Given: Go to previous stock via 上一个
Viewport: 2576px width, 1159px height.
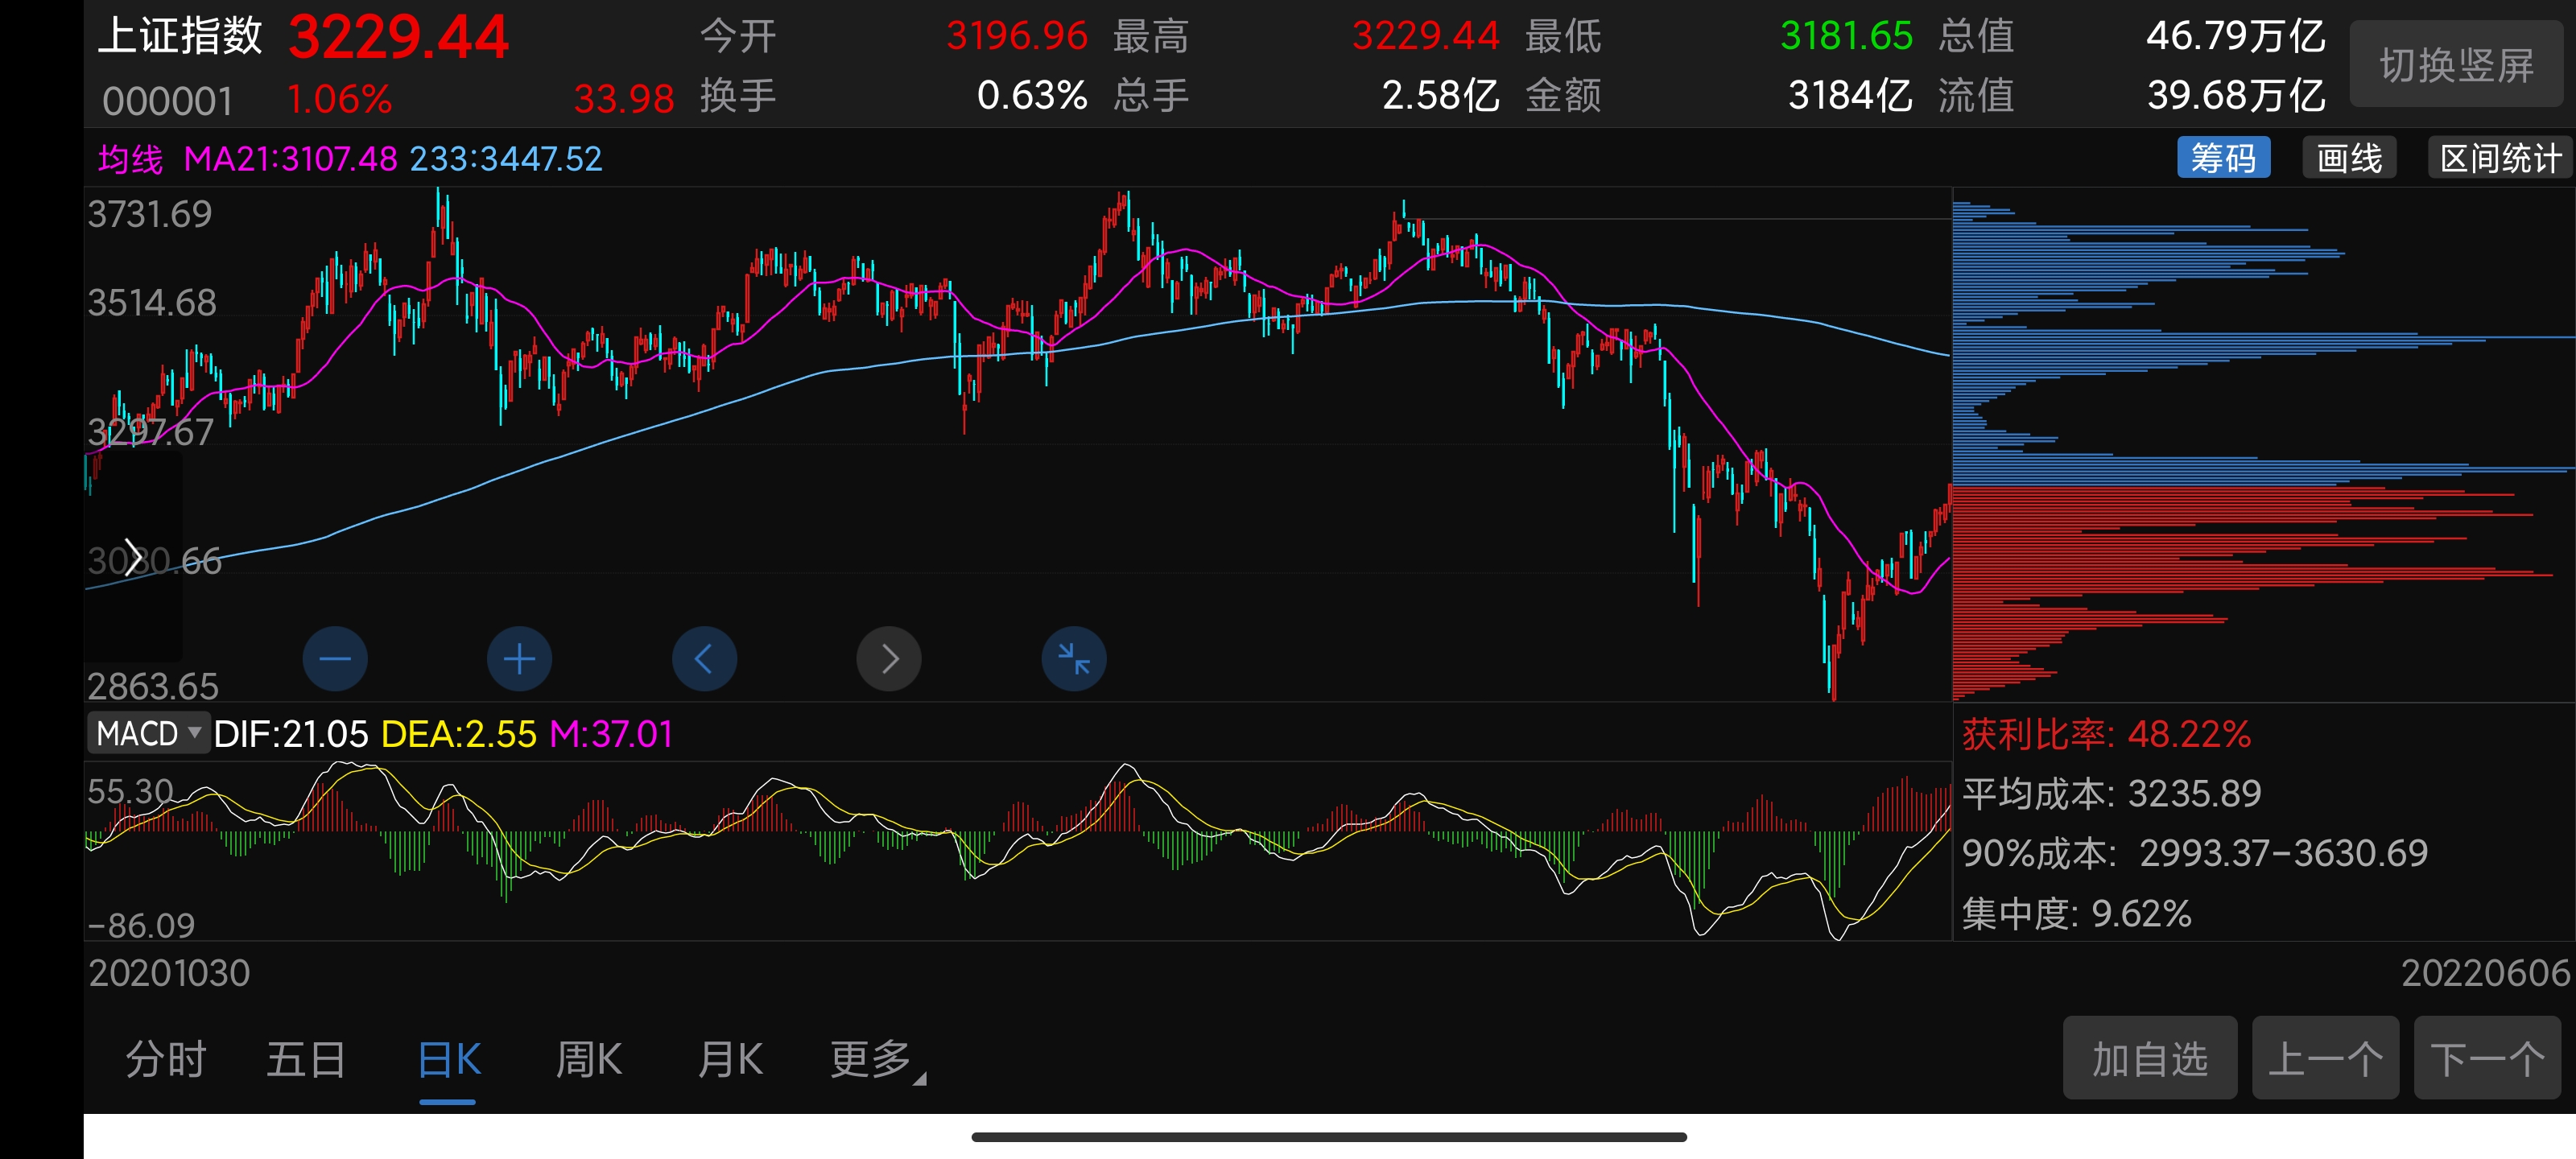Looking at the screenshot, I should (2325, 1058).
